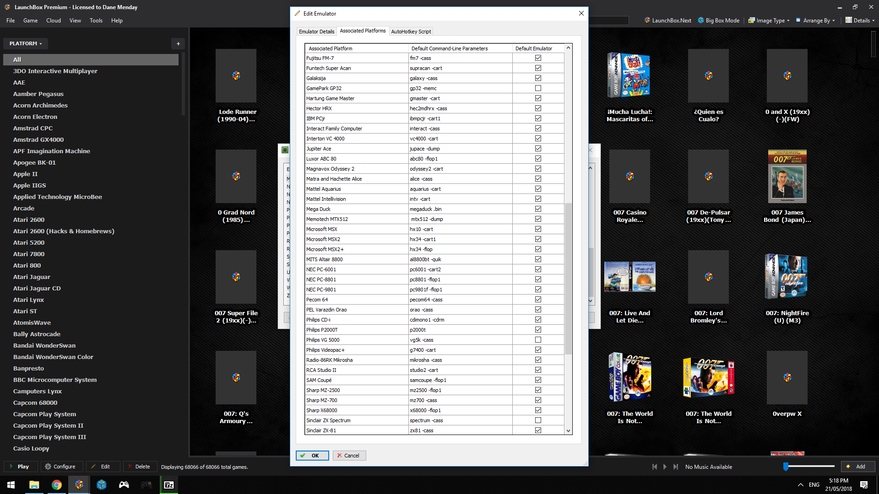Click Cancel in Edit Emulator dialog
Viewport: 879px width, 494px height.
tap(349, 456)
